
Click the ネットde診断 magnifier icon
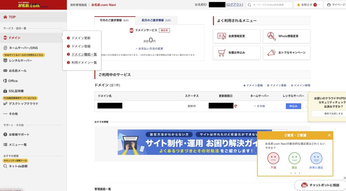pos(5,166)
